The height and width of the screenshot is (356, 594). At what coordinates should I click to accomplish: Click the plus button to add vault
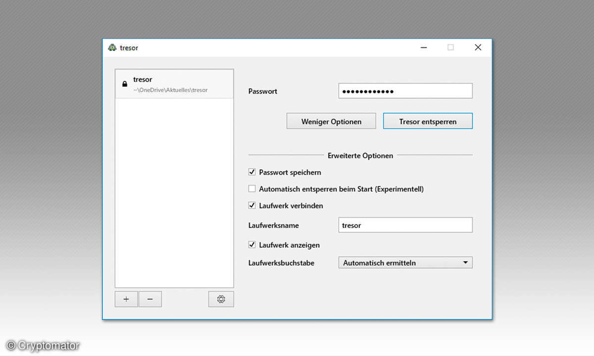126,299
